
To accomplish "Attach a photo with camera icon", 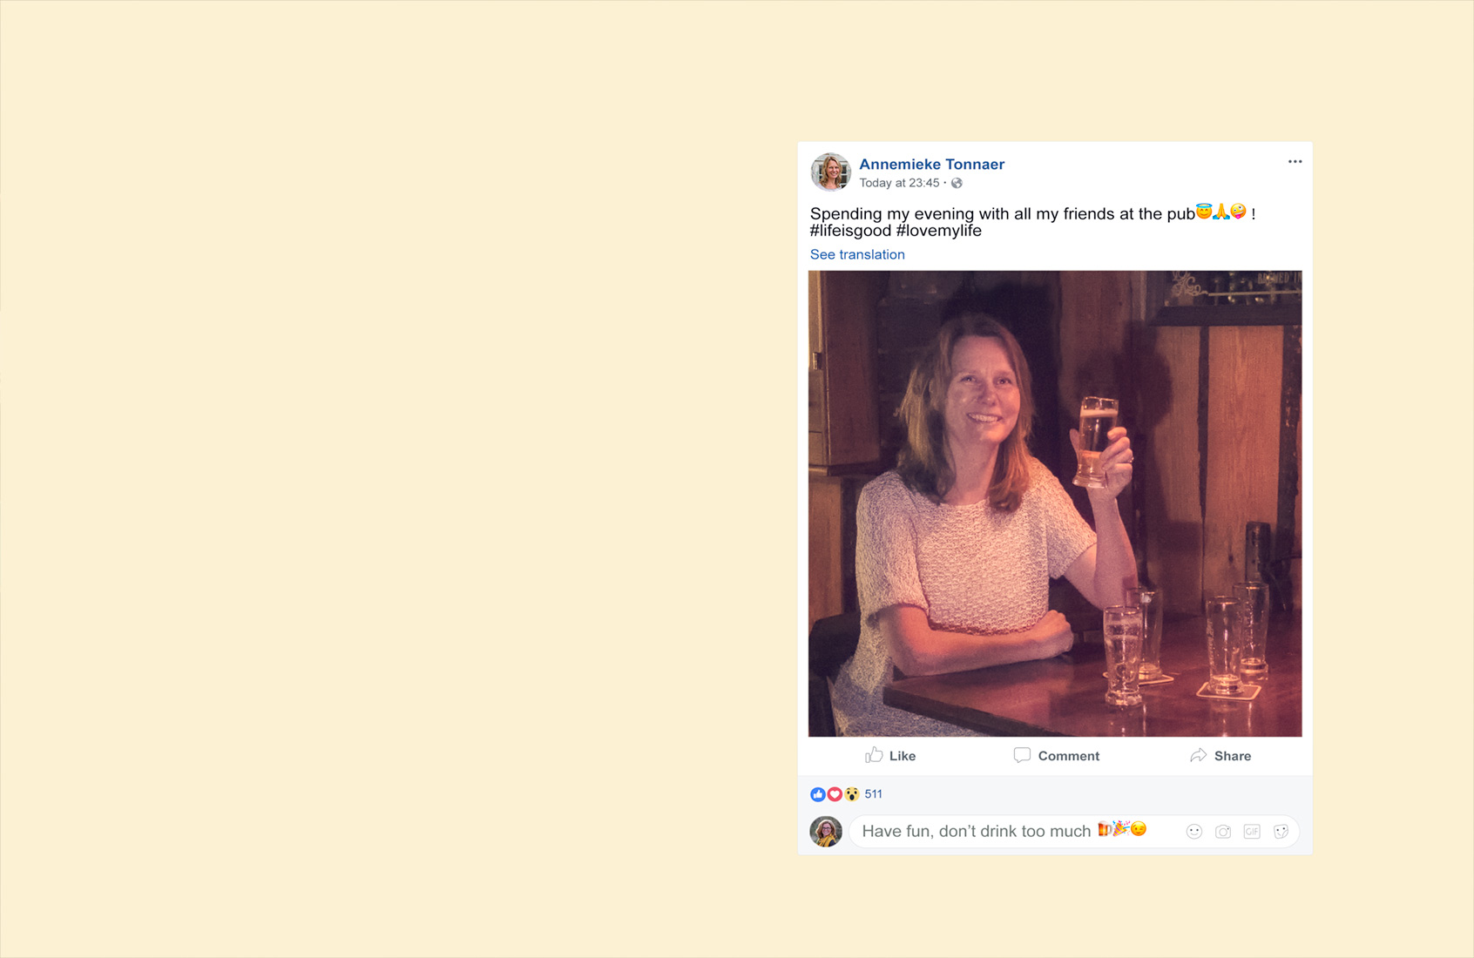I will point(1223,832).
